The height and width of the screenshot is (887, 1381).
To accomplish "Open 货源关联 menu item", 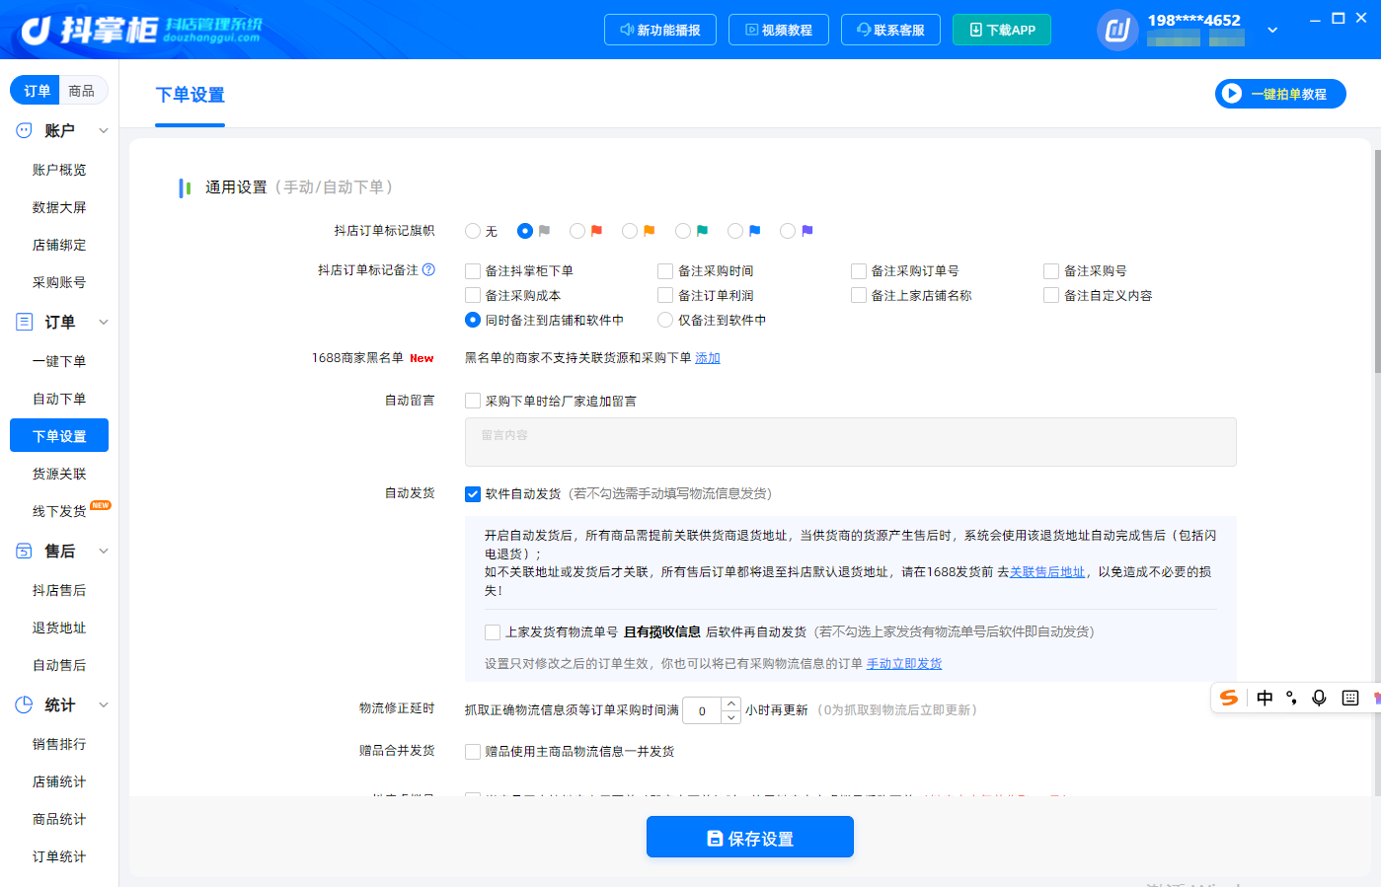I will [59, 474].
